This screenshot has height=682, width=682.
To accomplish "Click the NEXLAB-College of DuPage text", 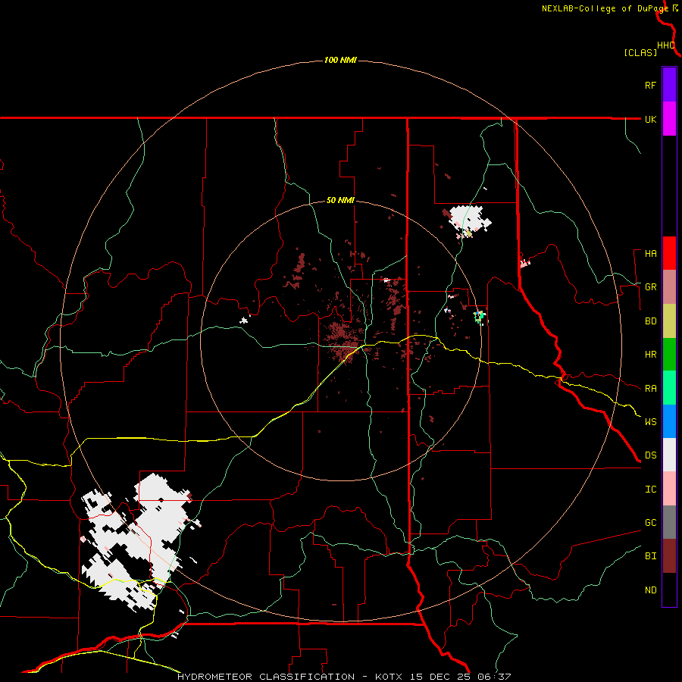I will tap(605, 8).
